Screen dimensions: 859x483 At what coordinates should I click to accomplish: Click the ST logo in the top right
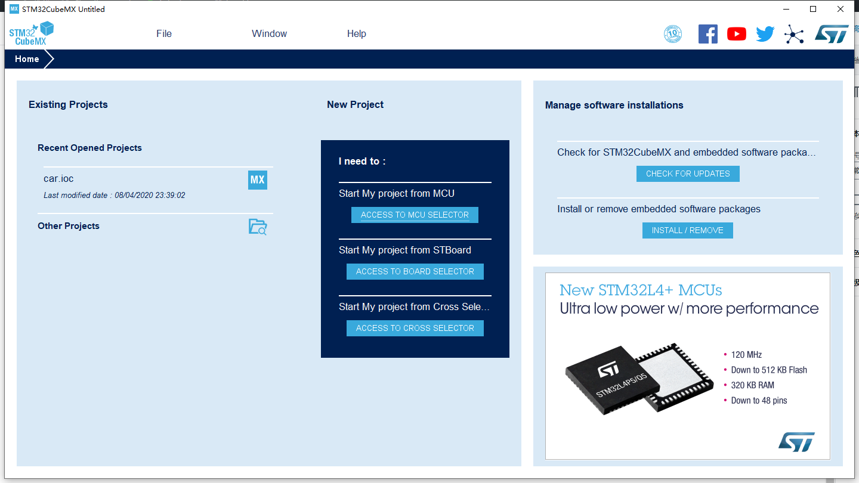[832, 34]
